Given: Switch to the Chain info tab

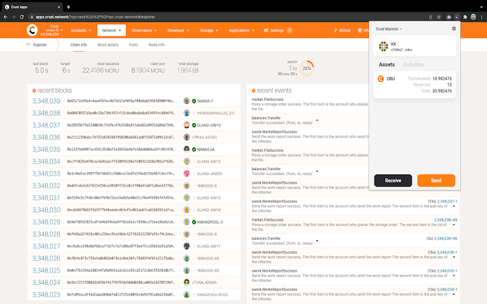Looking at the screenshot, I should click(x=79, y=44).
